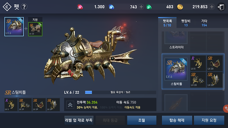228x128 pixels.
Task: Select the 지원 support pet LV.25 slot
Action: click(x=35, y=29)
